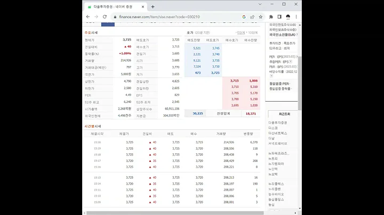Image resolution: width=384 pixels, height=215 pixels.
Task: Click the 현재가 value 3,725
Action: (127, 39)
